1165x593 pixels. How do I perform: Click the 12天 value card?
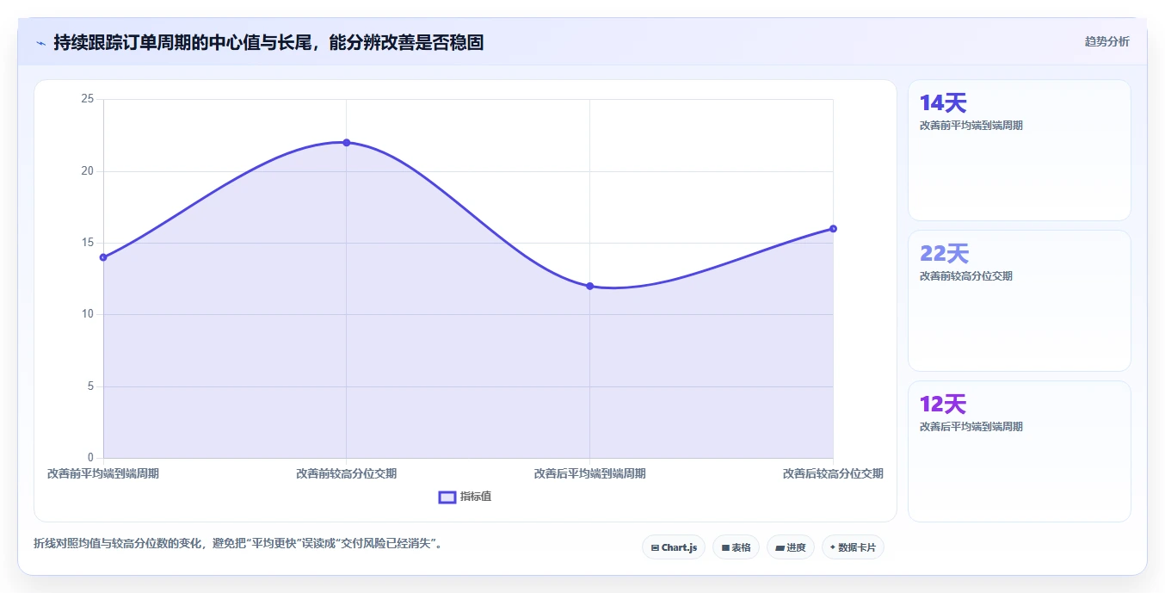[x=1019, y=452]
